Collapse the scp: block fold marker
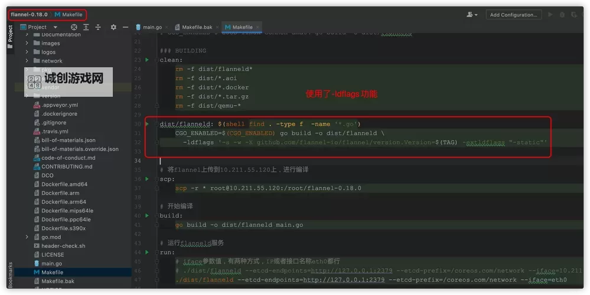The width and height of the screenshot is (590, 295). point(157,179)
